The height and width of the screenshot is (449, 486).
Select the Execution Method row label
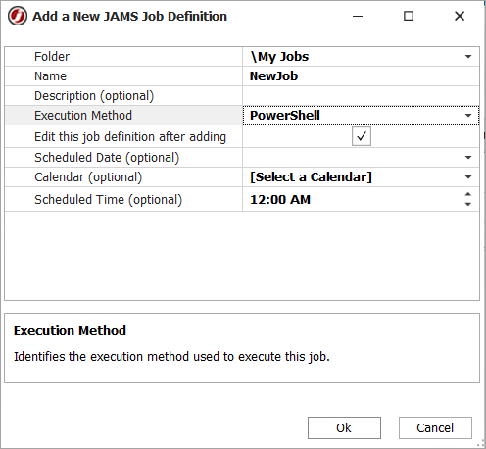click(x=83, y=116)
